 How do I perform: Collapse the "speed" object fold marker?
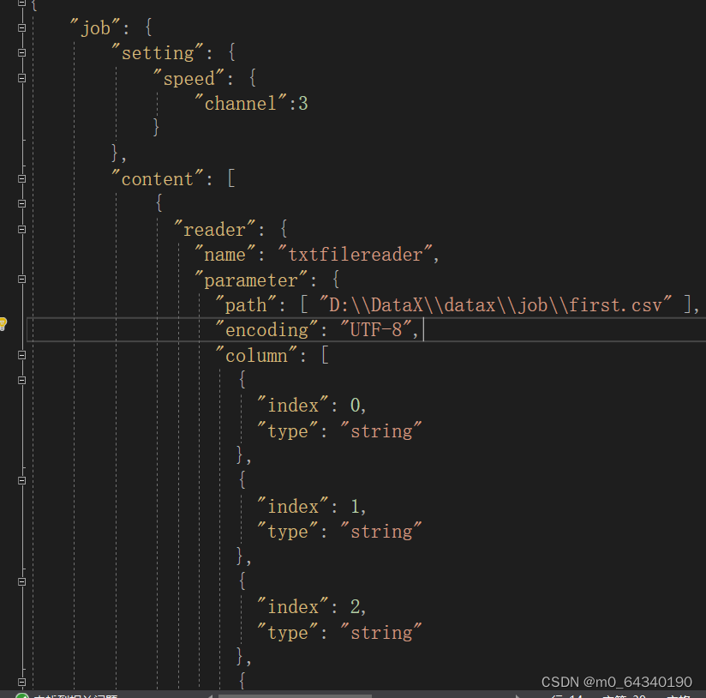(21, 78)
